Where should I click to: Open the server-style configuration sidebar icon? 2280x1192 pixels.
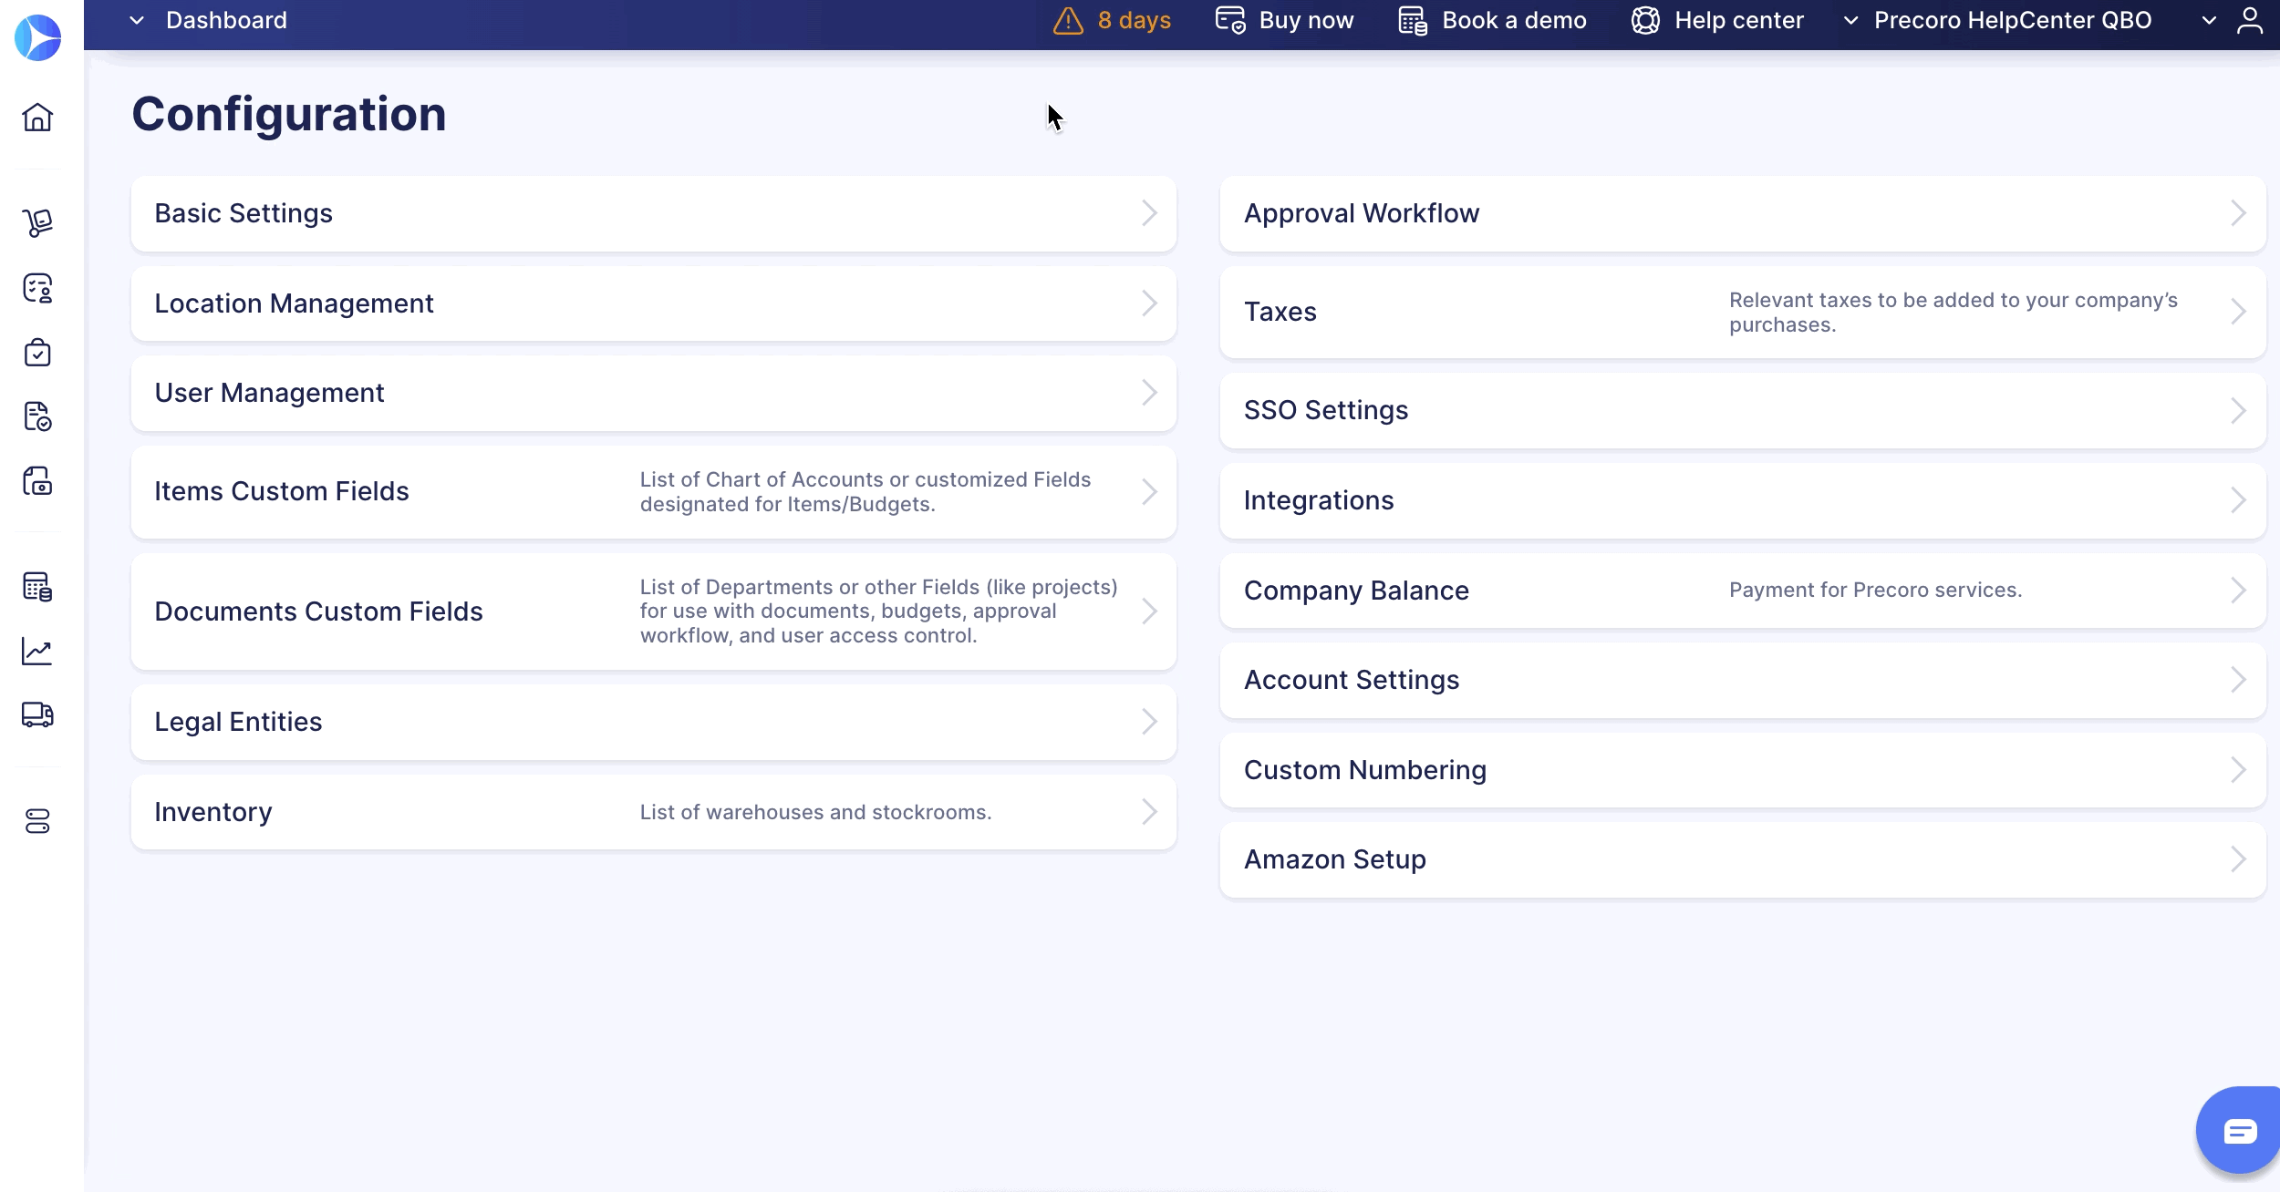click(x=37, y=822)
